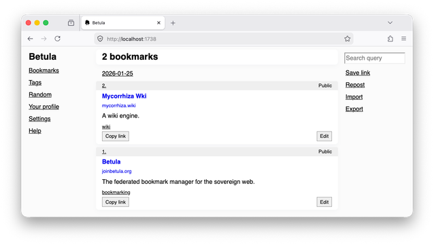Expand the list all tabs chevron
434x245 pixels.
(x=390, y=22)
